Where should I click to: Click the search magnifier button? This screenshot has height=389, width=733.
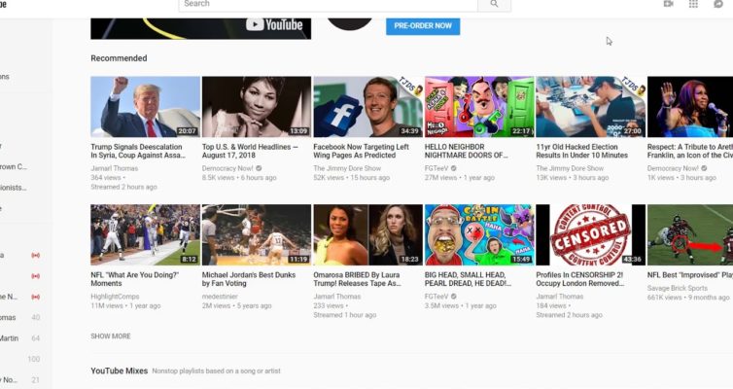coord(494,4)
